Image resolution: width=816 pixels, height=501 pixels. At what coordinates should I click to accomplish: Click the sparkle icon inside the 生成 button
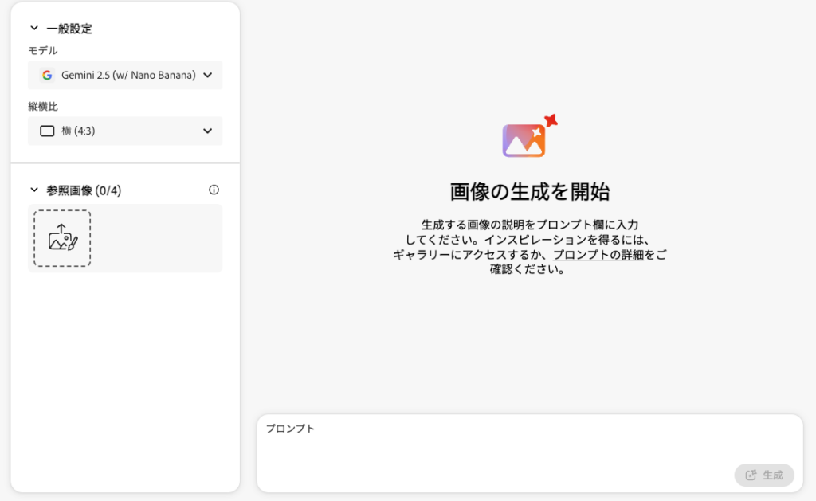(751, 476)
